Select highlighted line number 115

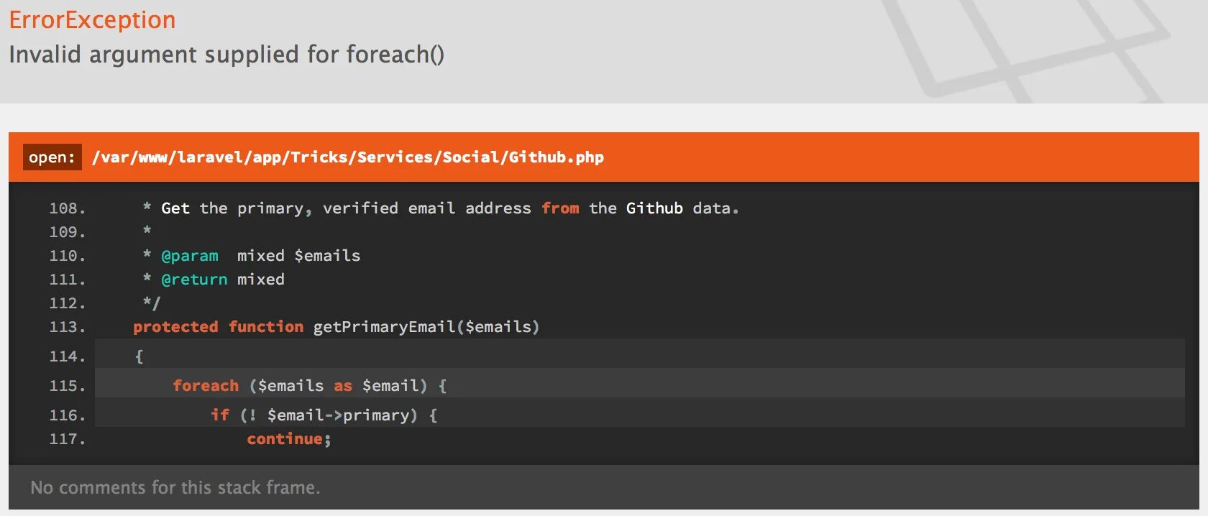pos(67,386)
